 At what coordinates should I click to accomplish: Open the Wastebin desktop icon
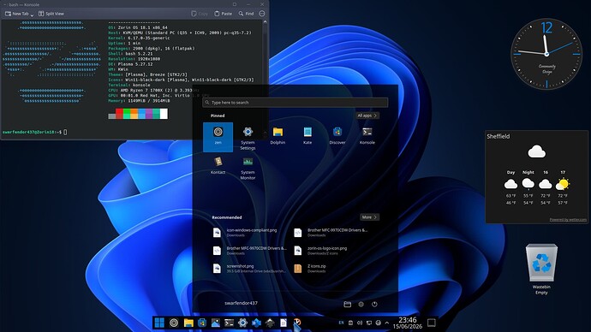click(x=541, y=269)
